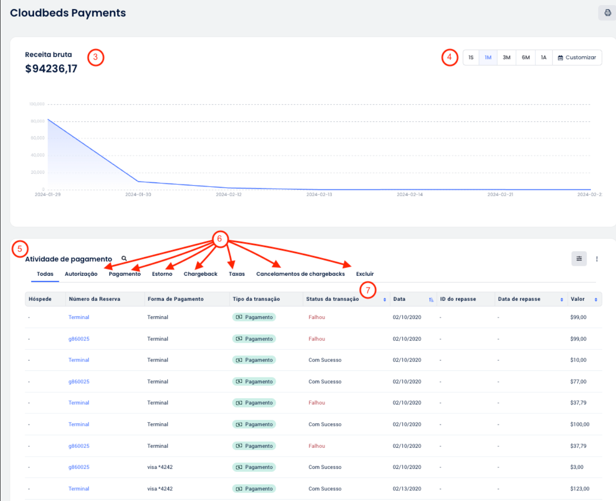The image size is (616, 501).
Task: Open g860025 link in $77,00 row
Action: click(79, 382)
